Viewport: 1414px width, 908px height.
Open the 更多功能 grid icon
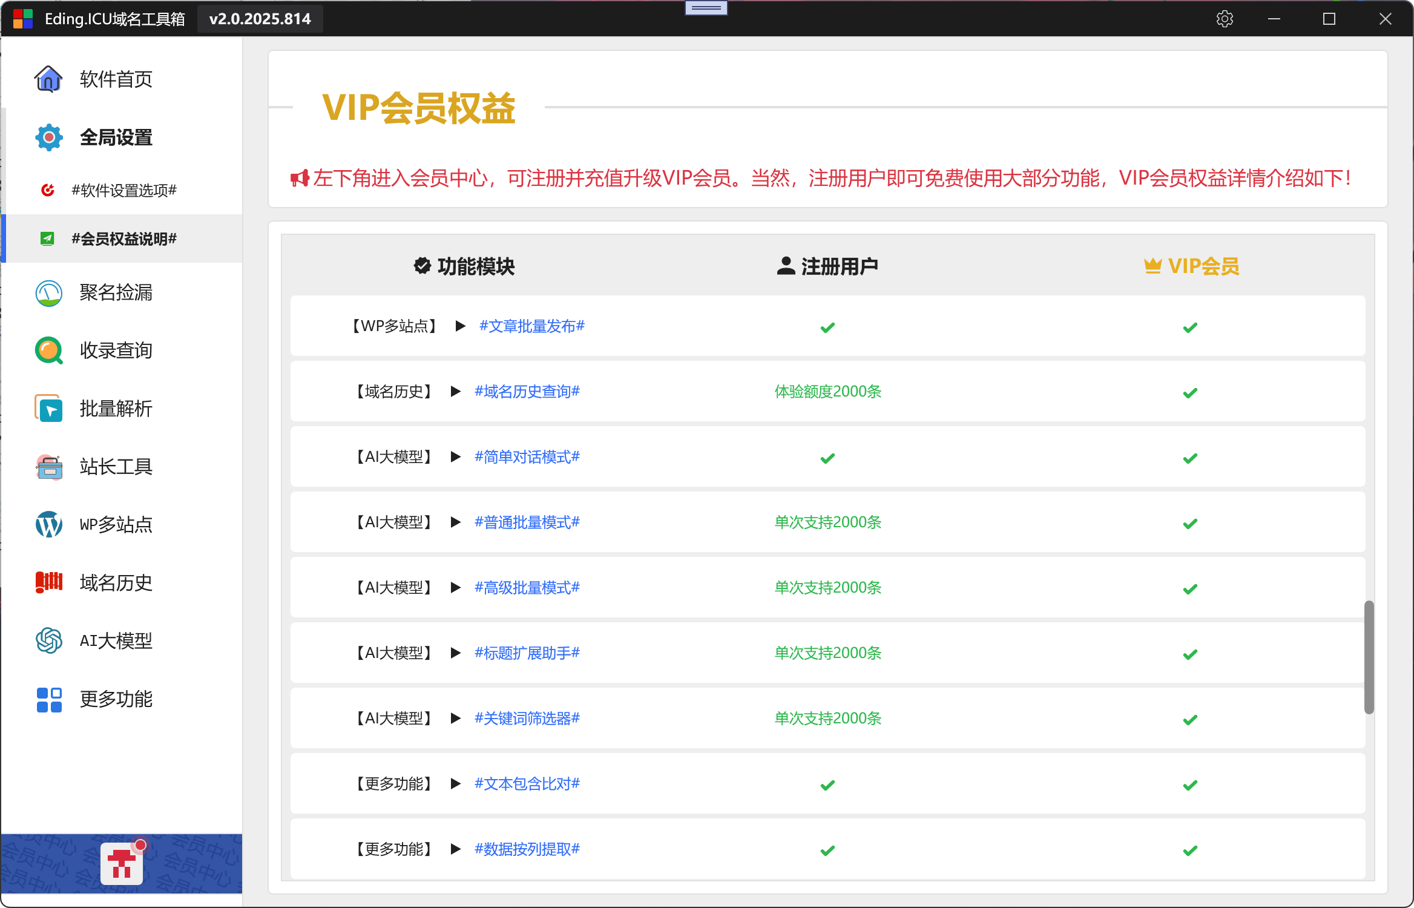click(x=48, y=699)
